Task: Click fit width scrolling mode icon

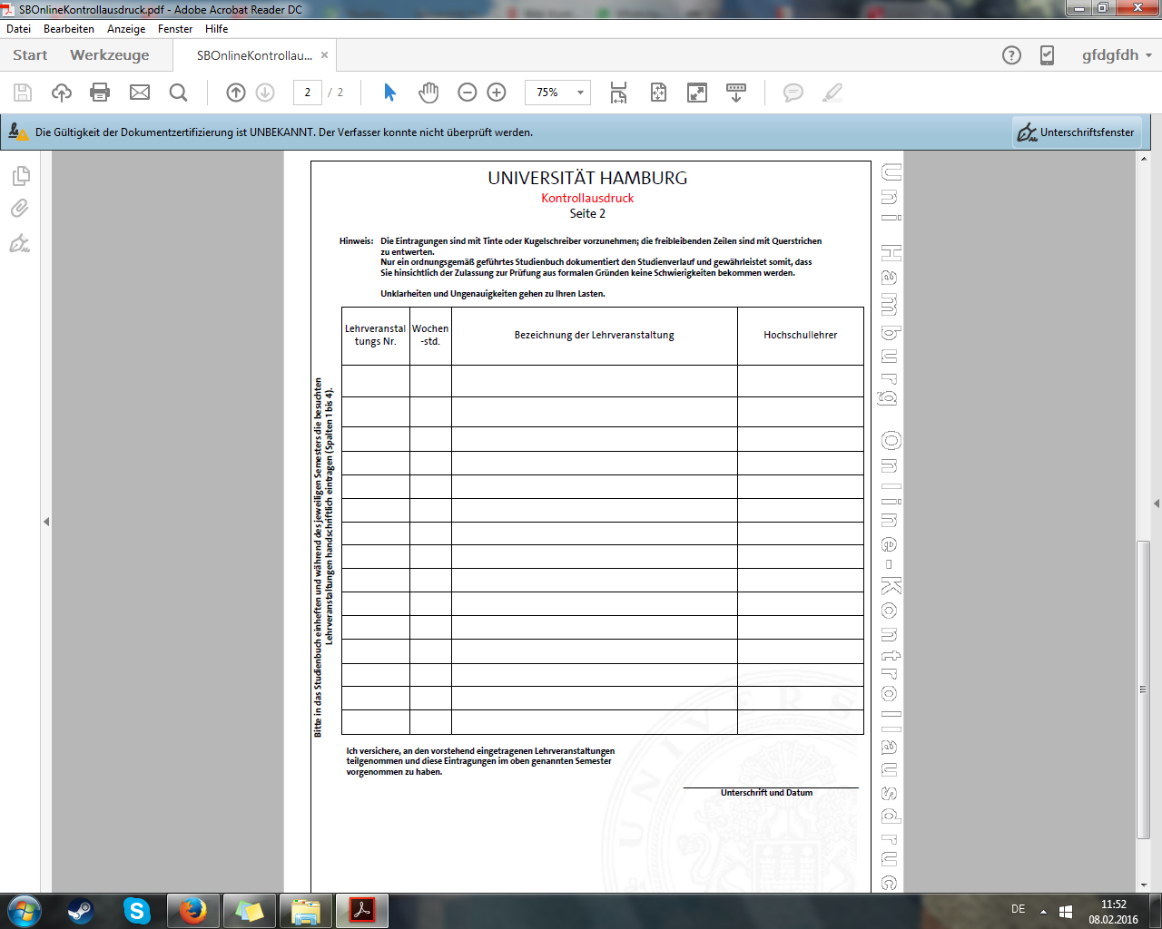Action: 619,93
